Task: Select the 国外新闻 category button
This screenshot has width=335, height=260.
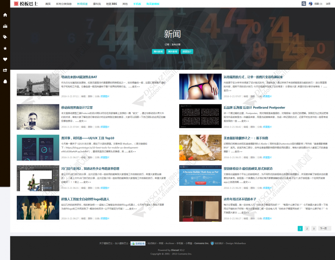Action: click(172, 52)
